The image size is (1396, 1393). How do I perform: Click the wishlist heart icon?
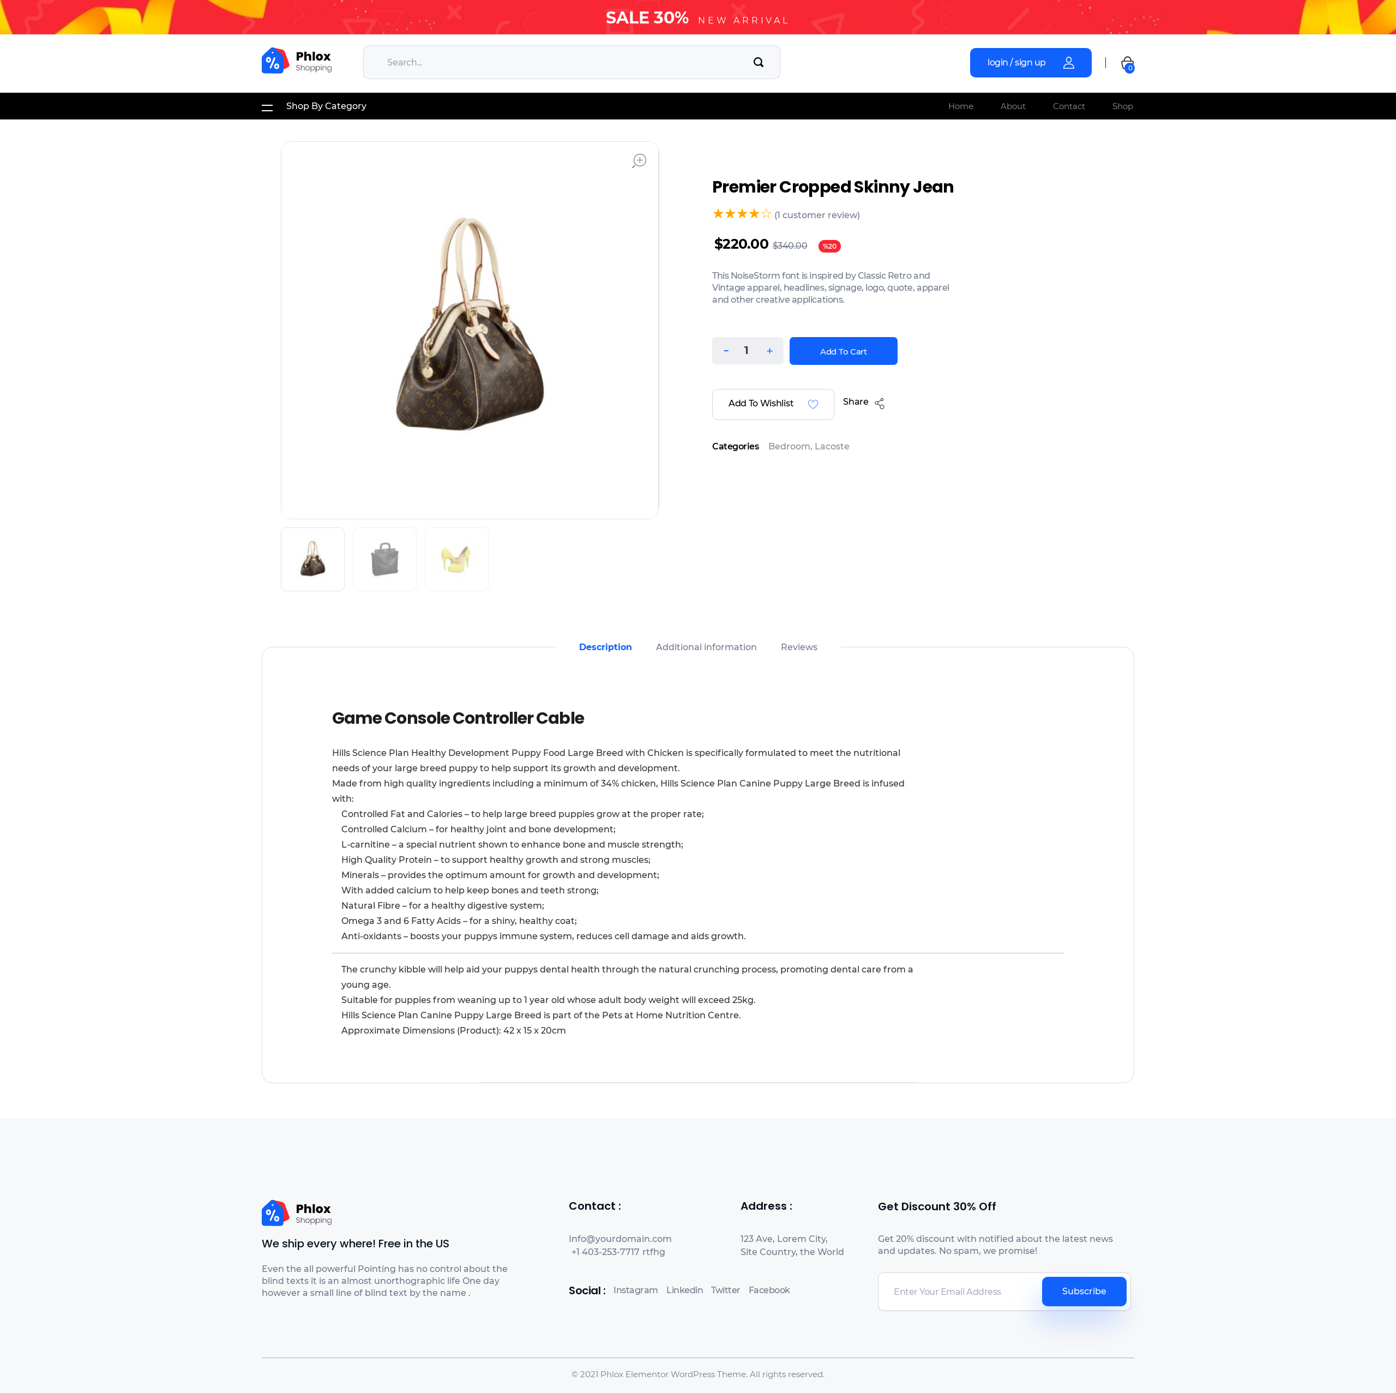(813, 404)
